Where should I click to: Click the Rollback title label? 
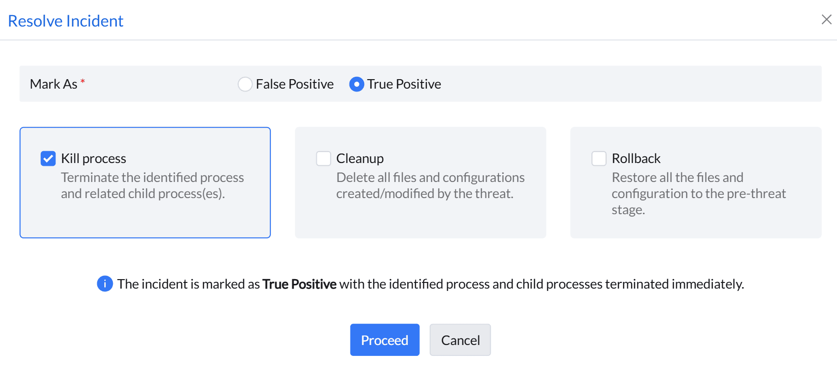(636, 158)
